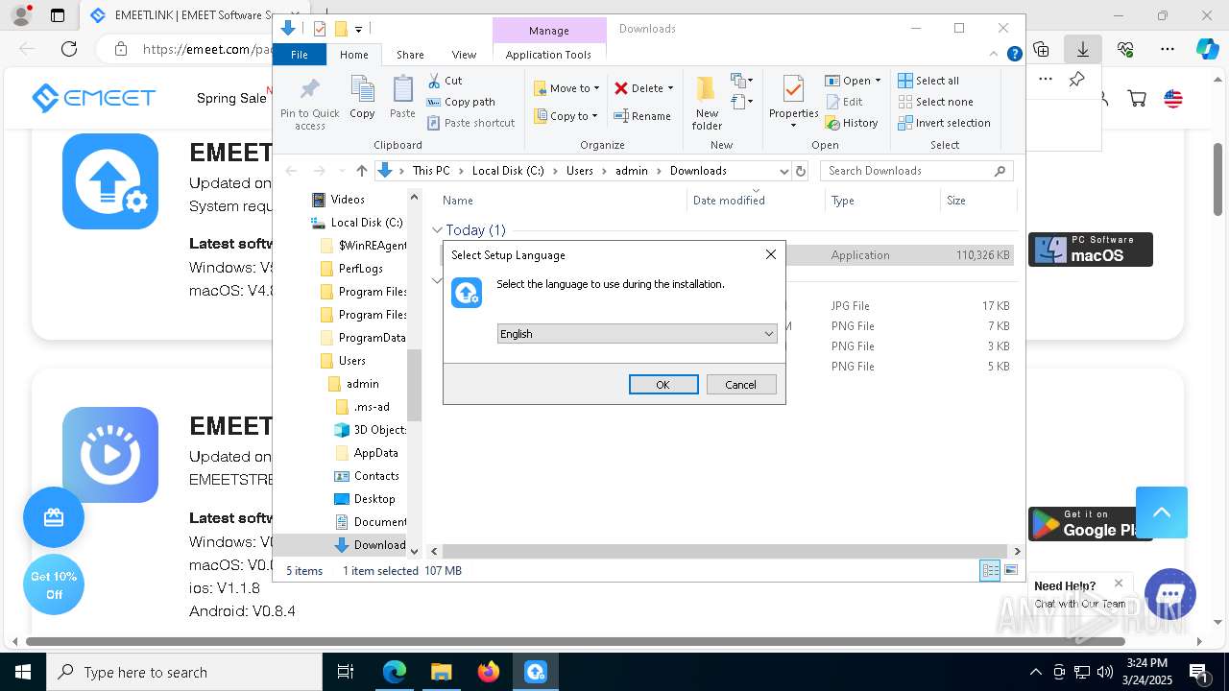This screenshot has height=691, width=1229.
Task: Click the US flag region icon
Action: click(x=1173, y=98)
